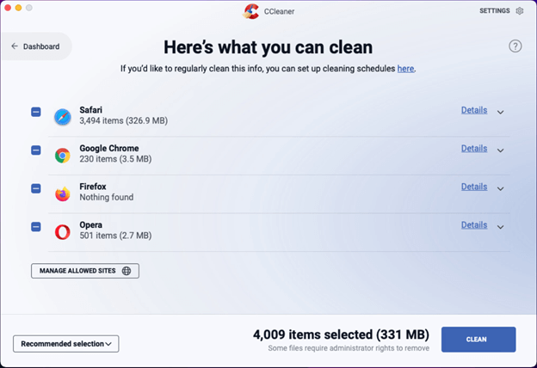Screen dimensions: 537x368
Task: Click the Firefox name label
Action: 93,187
